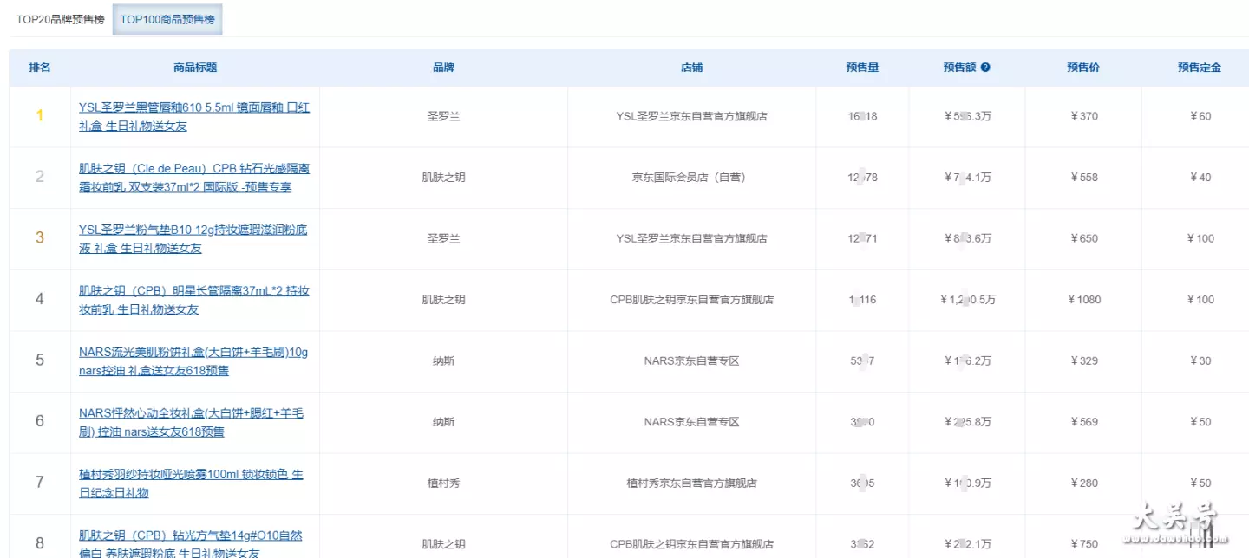Click rank number 4 cell
Image resolution: width=1249 pixels, height=558 pixels.
click(40, 299)
